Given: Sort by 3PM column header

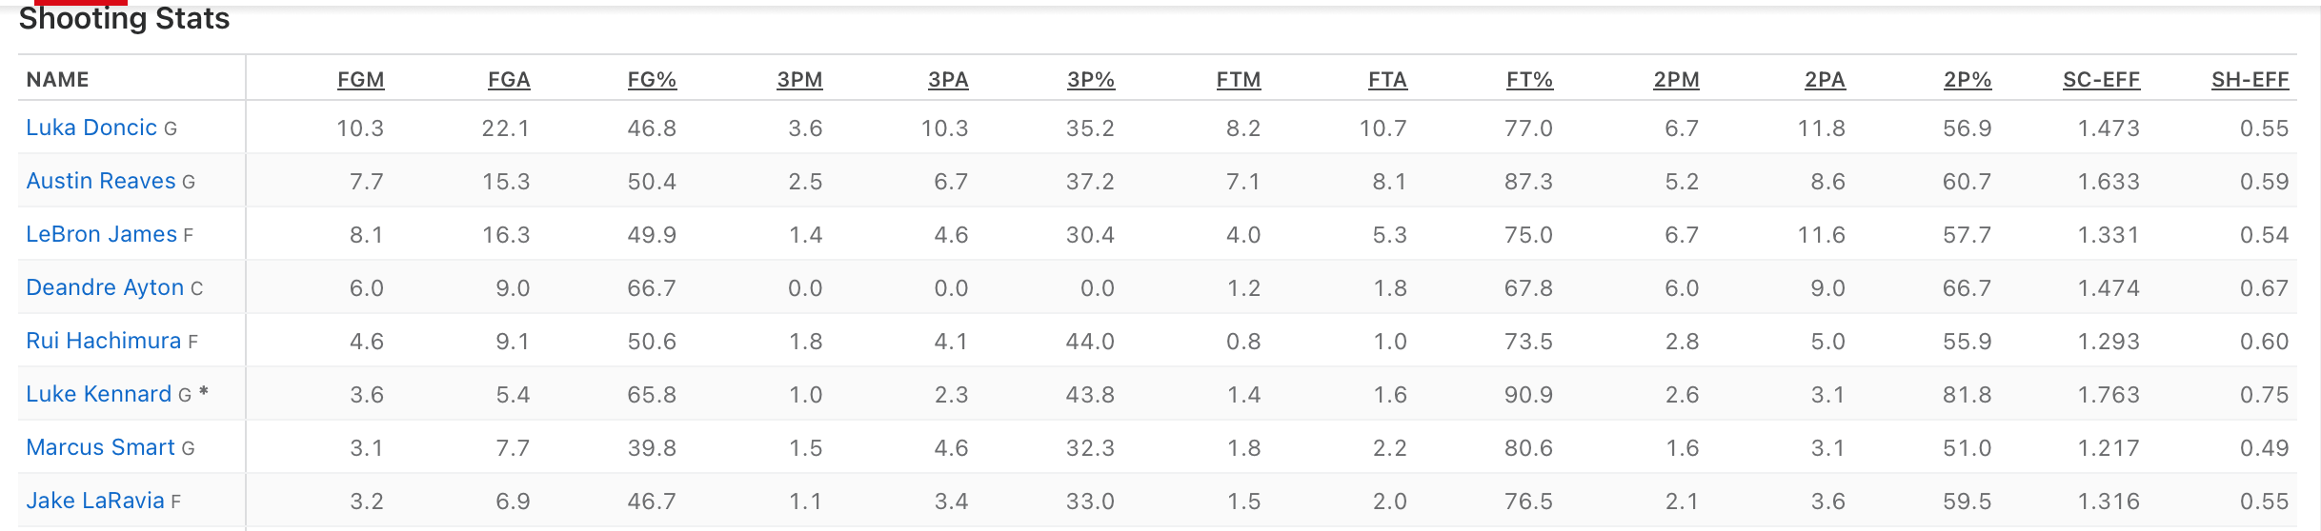Looking at the screenshot, I should (799, 80).
